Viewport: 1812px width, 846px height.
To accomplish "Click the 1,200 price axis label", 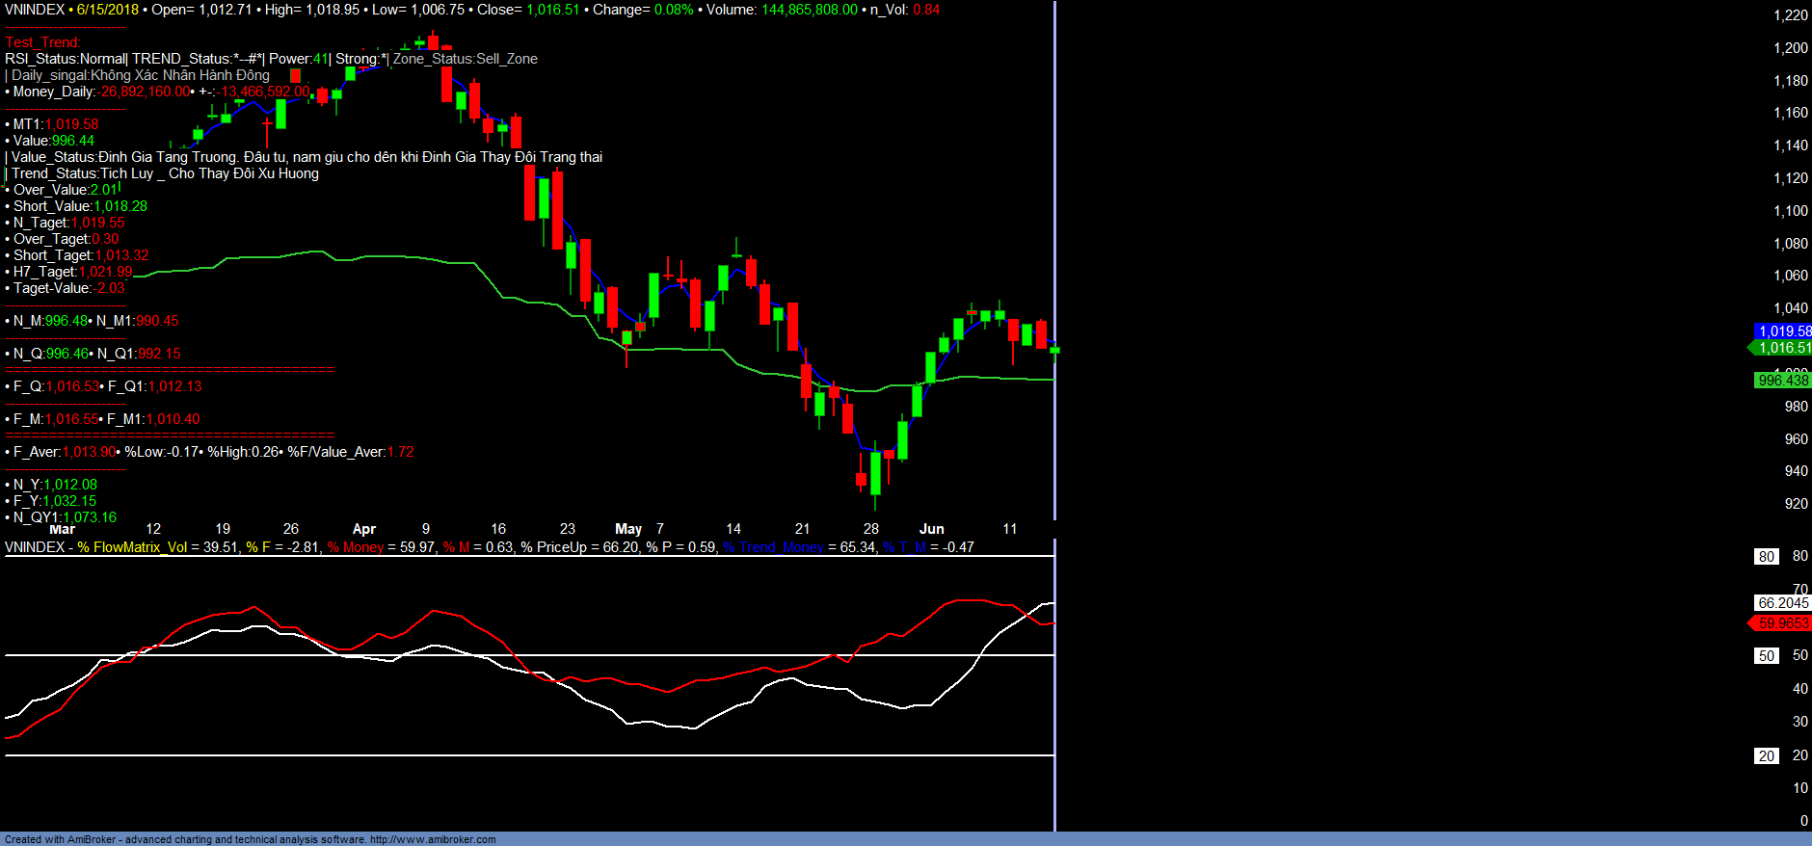I will point(1791,48).
